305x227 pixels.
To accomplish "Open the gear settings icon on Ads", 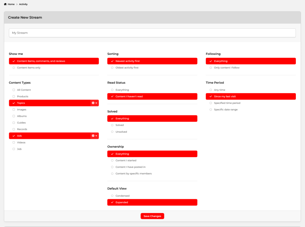I will 93,136.
